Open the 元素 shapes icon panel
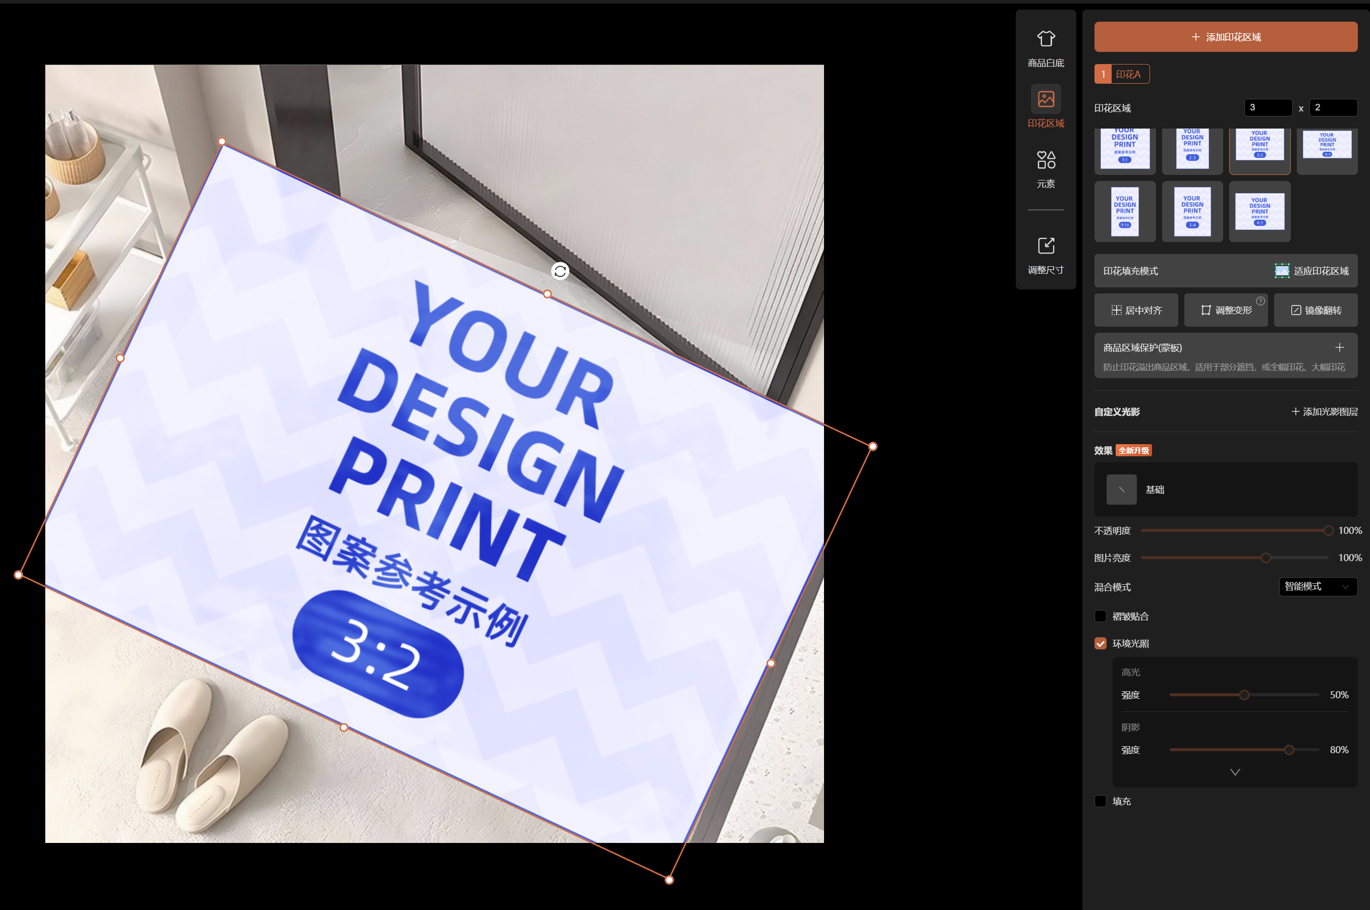 (1046, 160)
